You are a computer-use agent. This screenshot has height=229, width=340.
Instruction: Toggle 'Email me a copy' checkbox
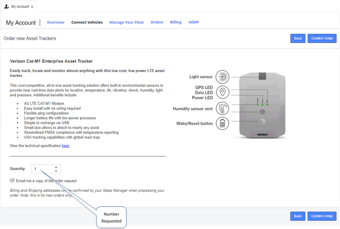tap(12, 181)
